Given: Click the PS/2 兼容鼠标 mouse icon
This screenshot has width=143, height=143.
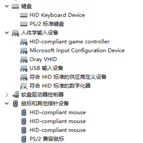Looking at the screenshot, I should click(24, 139).
